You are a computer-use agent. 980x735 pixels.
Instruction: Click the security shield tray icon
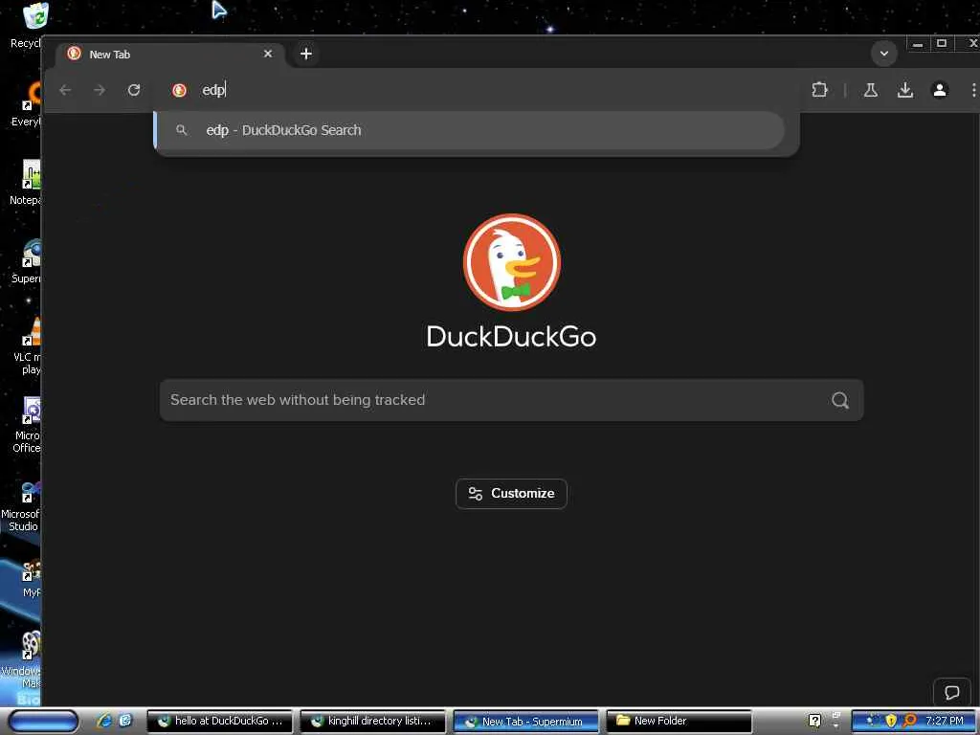(891, 721)
